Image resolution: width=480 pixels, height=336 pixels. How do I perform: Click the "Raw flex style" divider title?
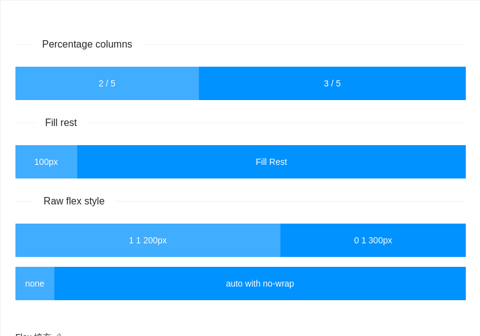(x=74, y=201)
